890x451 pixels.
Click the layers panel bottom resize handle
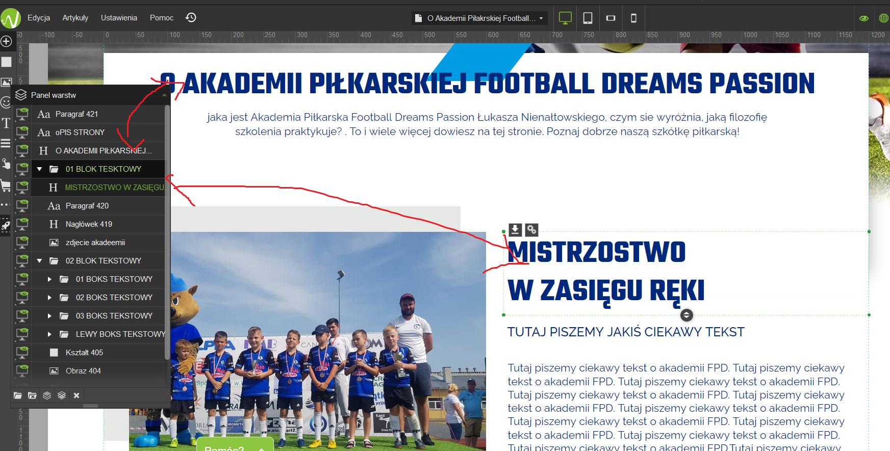[x=90, y=406]
